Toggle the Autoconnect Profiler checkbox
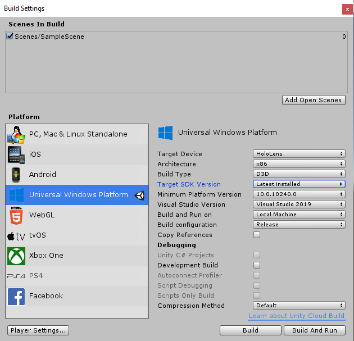Screen dimensions: 354x341 point(257,275)
